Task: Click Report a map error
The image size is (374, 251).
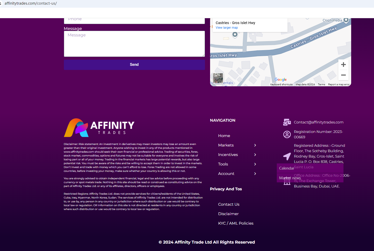Action: pos(339,85)
